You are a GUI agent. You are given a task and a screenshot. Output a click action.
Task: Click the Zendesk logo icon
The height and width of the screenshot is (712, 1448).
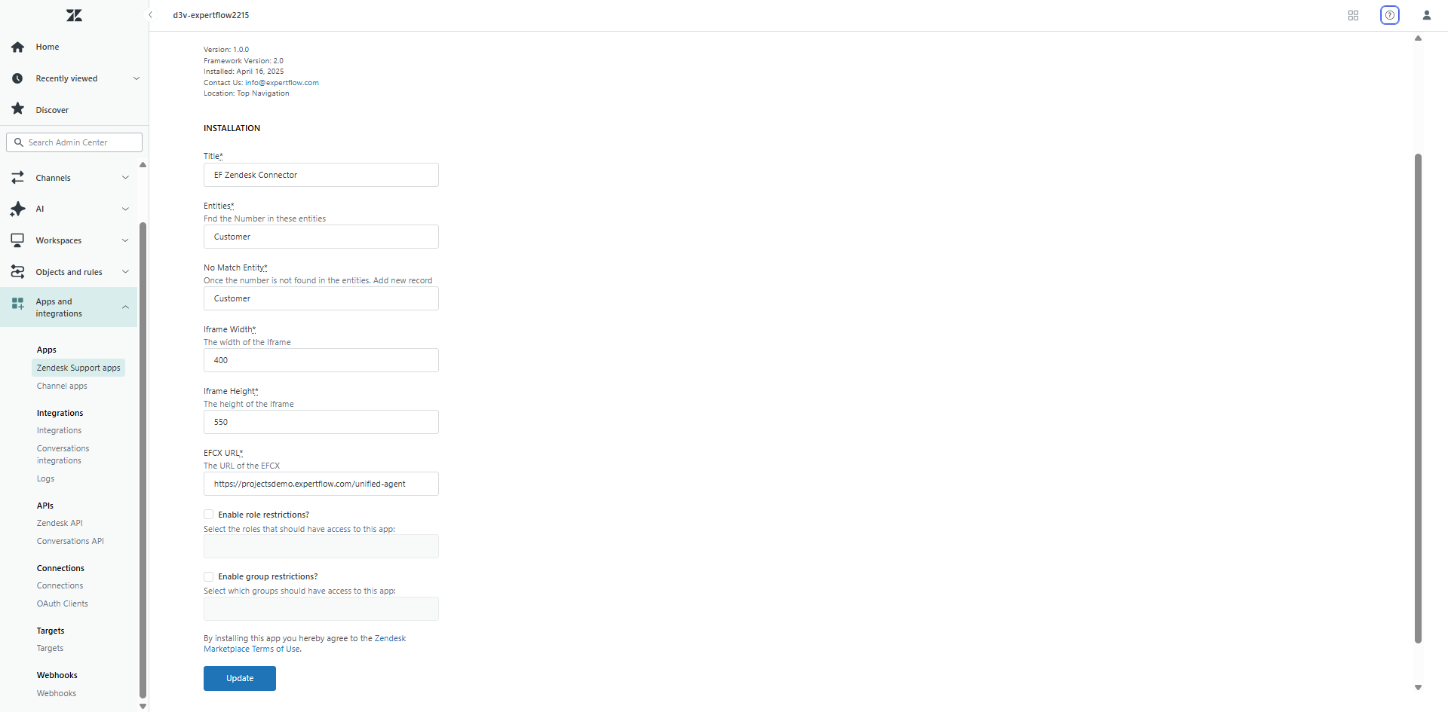coord(74,15)
